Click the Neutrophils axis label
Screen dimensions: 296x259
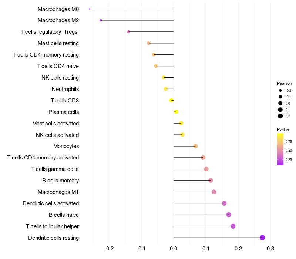click(65, 89)
